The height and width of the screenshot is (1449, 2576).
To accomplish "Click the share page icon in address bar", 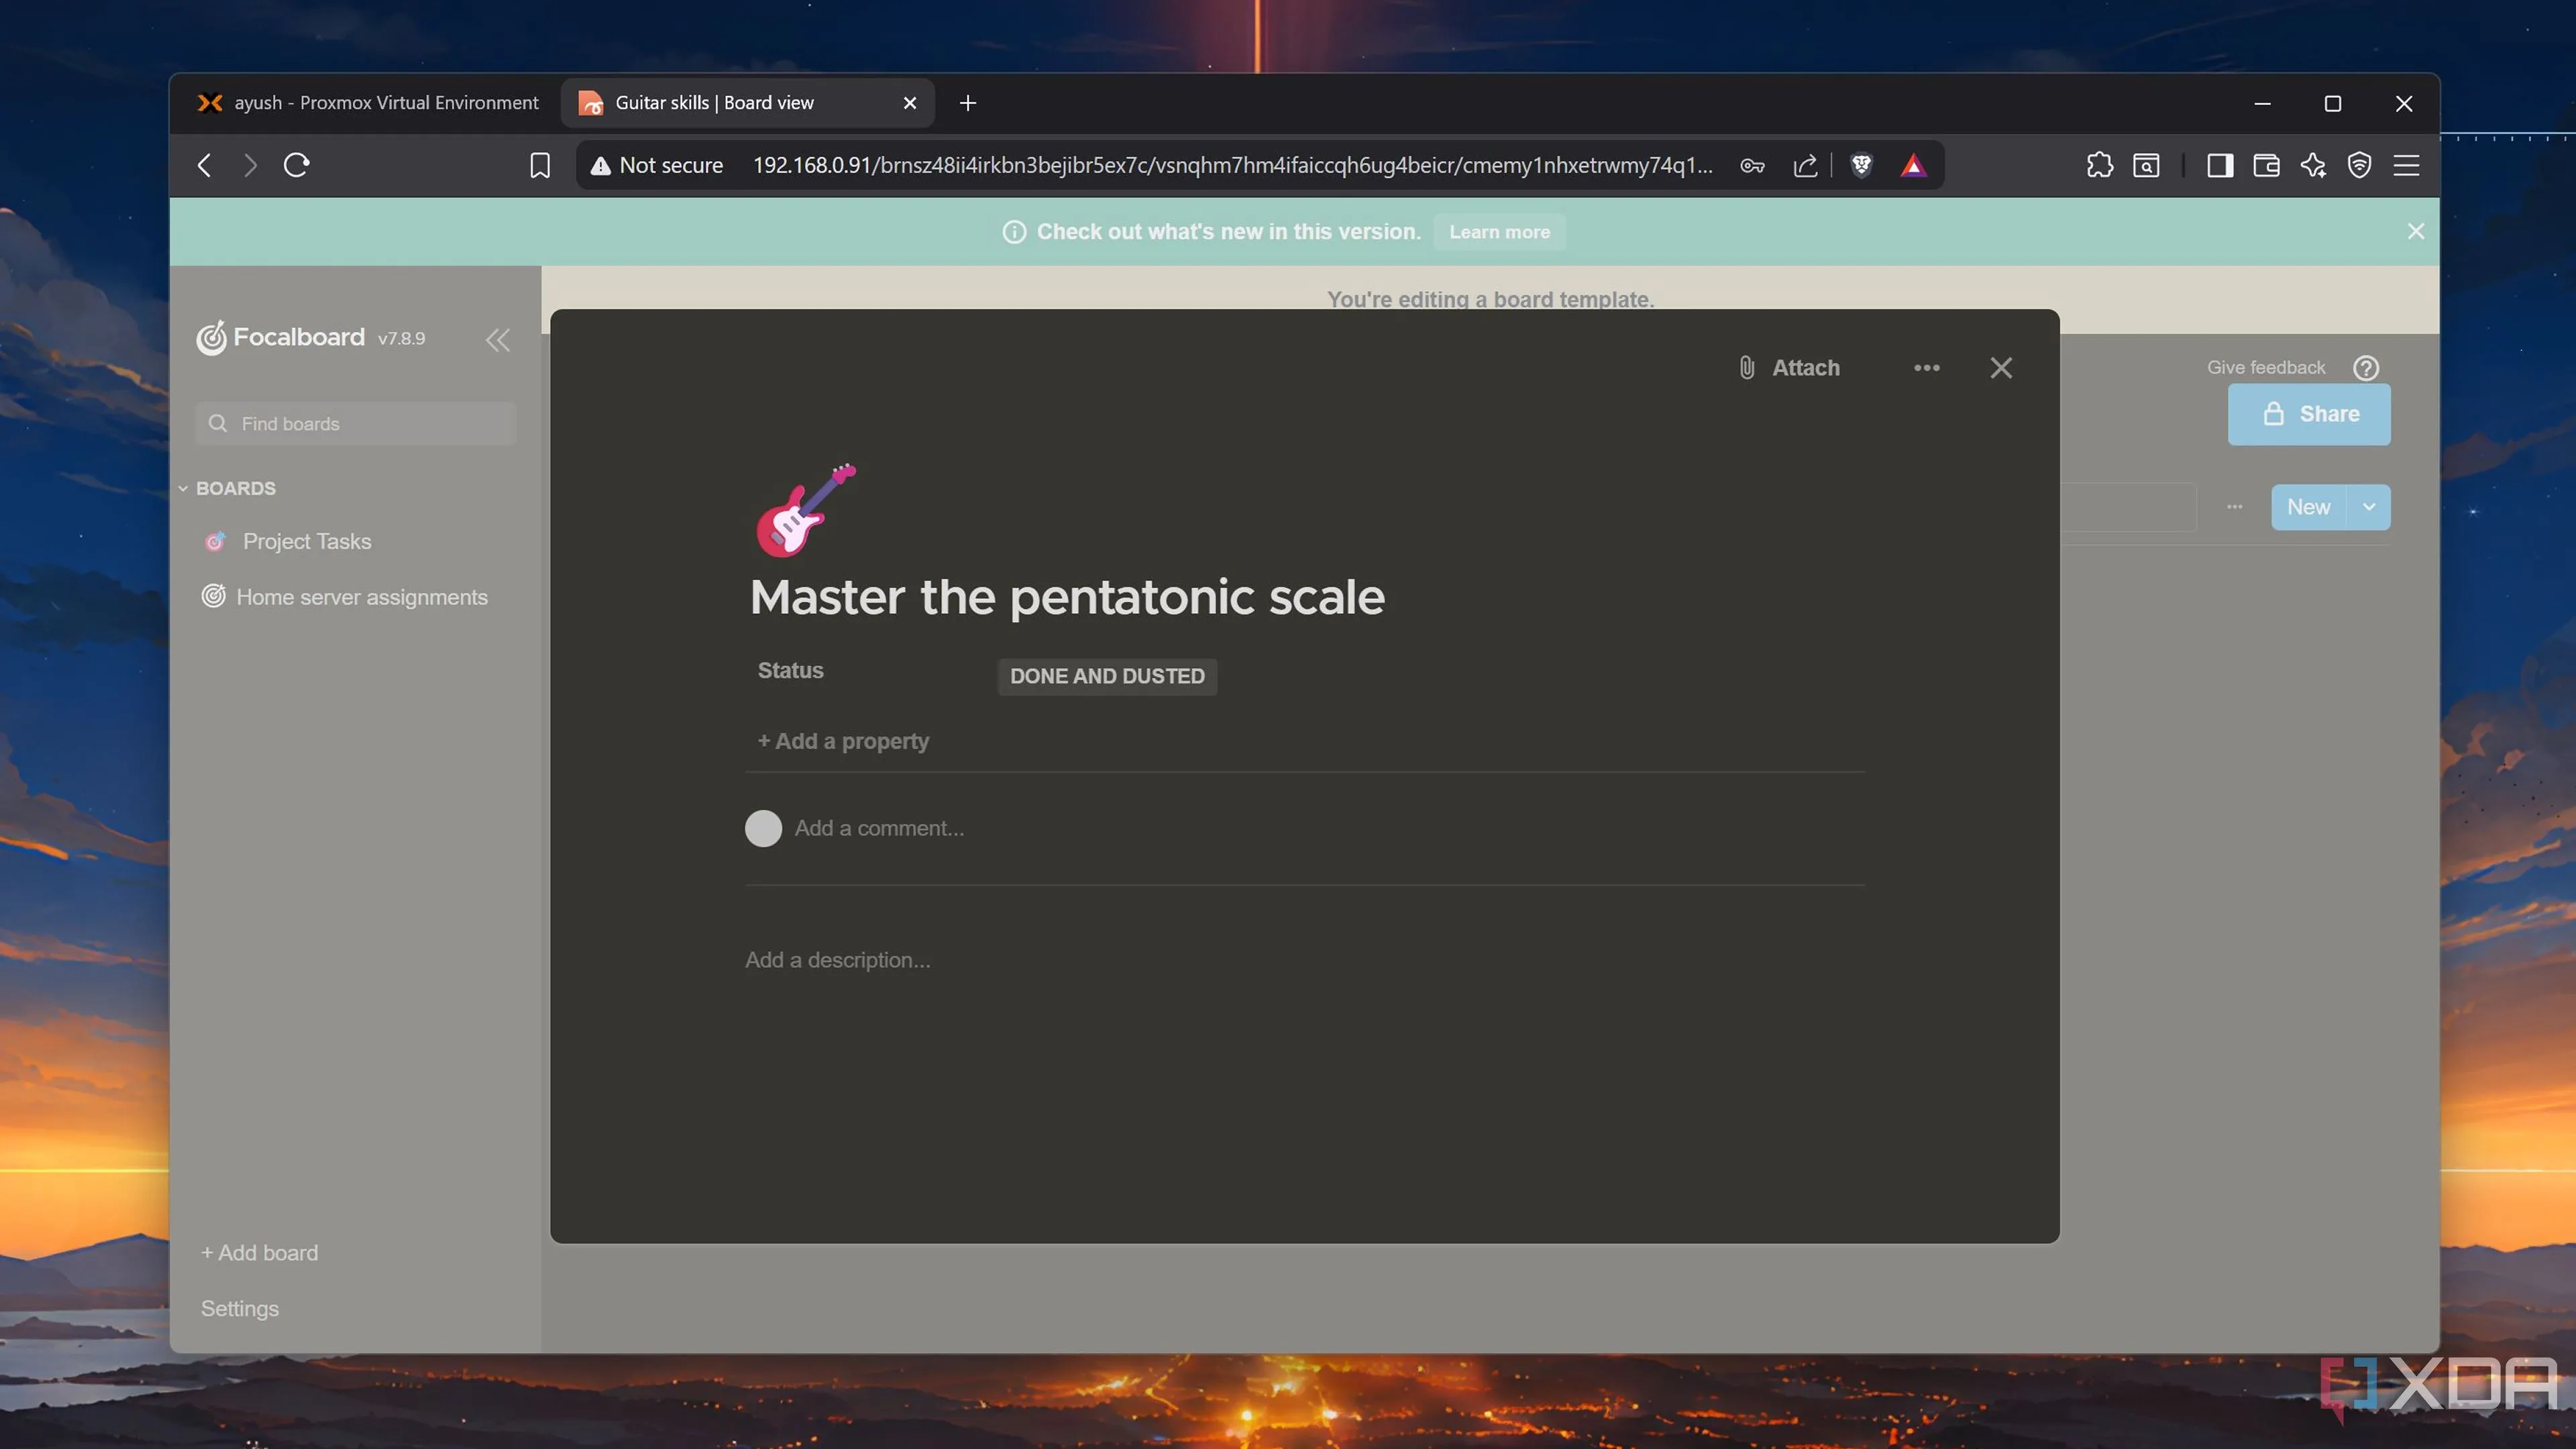I will (1805, 165).
